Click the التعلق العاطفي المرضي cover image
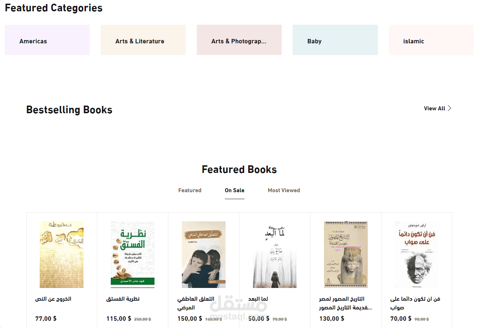This screenshot has height=328, width=477. 204,254
